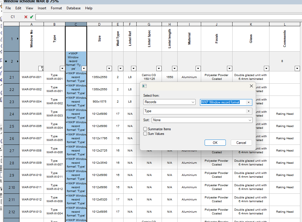Screen dimensions: 302x222
Task: Open the filter dropdown on the Comments column
Action: coord(297,68)
